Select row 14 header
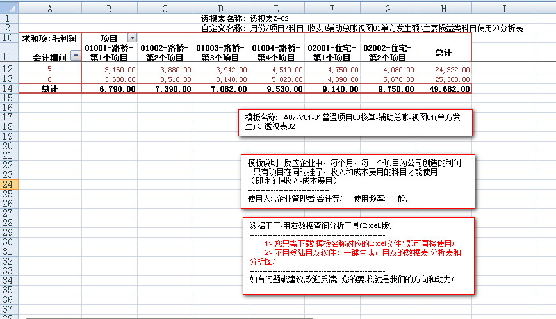The height and width of the screenshot is (319, 556). coord(9,88)
